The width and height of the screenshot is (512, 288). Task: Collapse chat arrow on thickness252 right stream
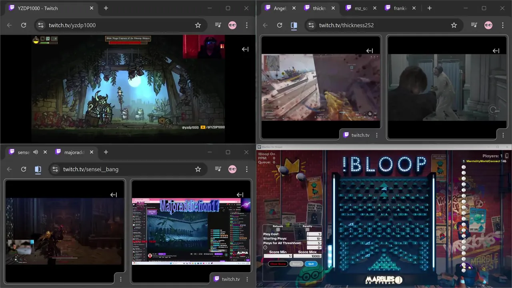click(496, 51)
